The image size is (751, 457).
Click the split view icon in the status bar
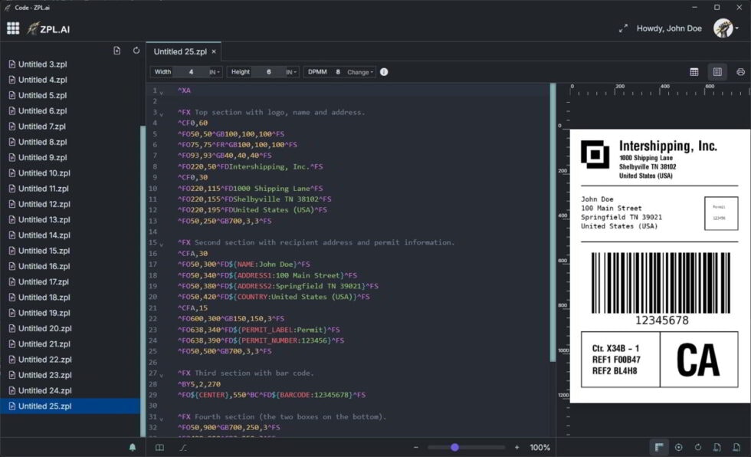point(159,447)
